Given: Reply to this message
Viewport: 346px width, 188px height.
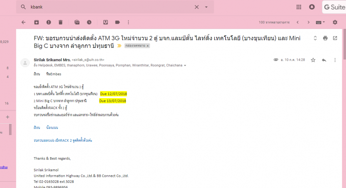Looking at the screenshot, I should click(x=324, y=60).
